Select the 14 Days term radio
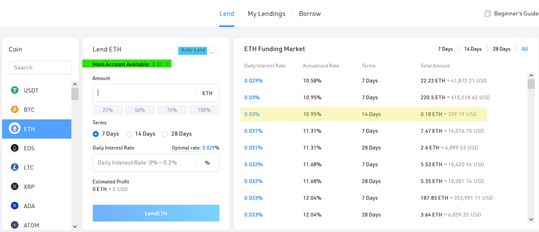 point(129,134)
